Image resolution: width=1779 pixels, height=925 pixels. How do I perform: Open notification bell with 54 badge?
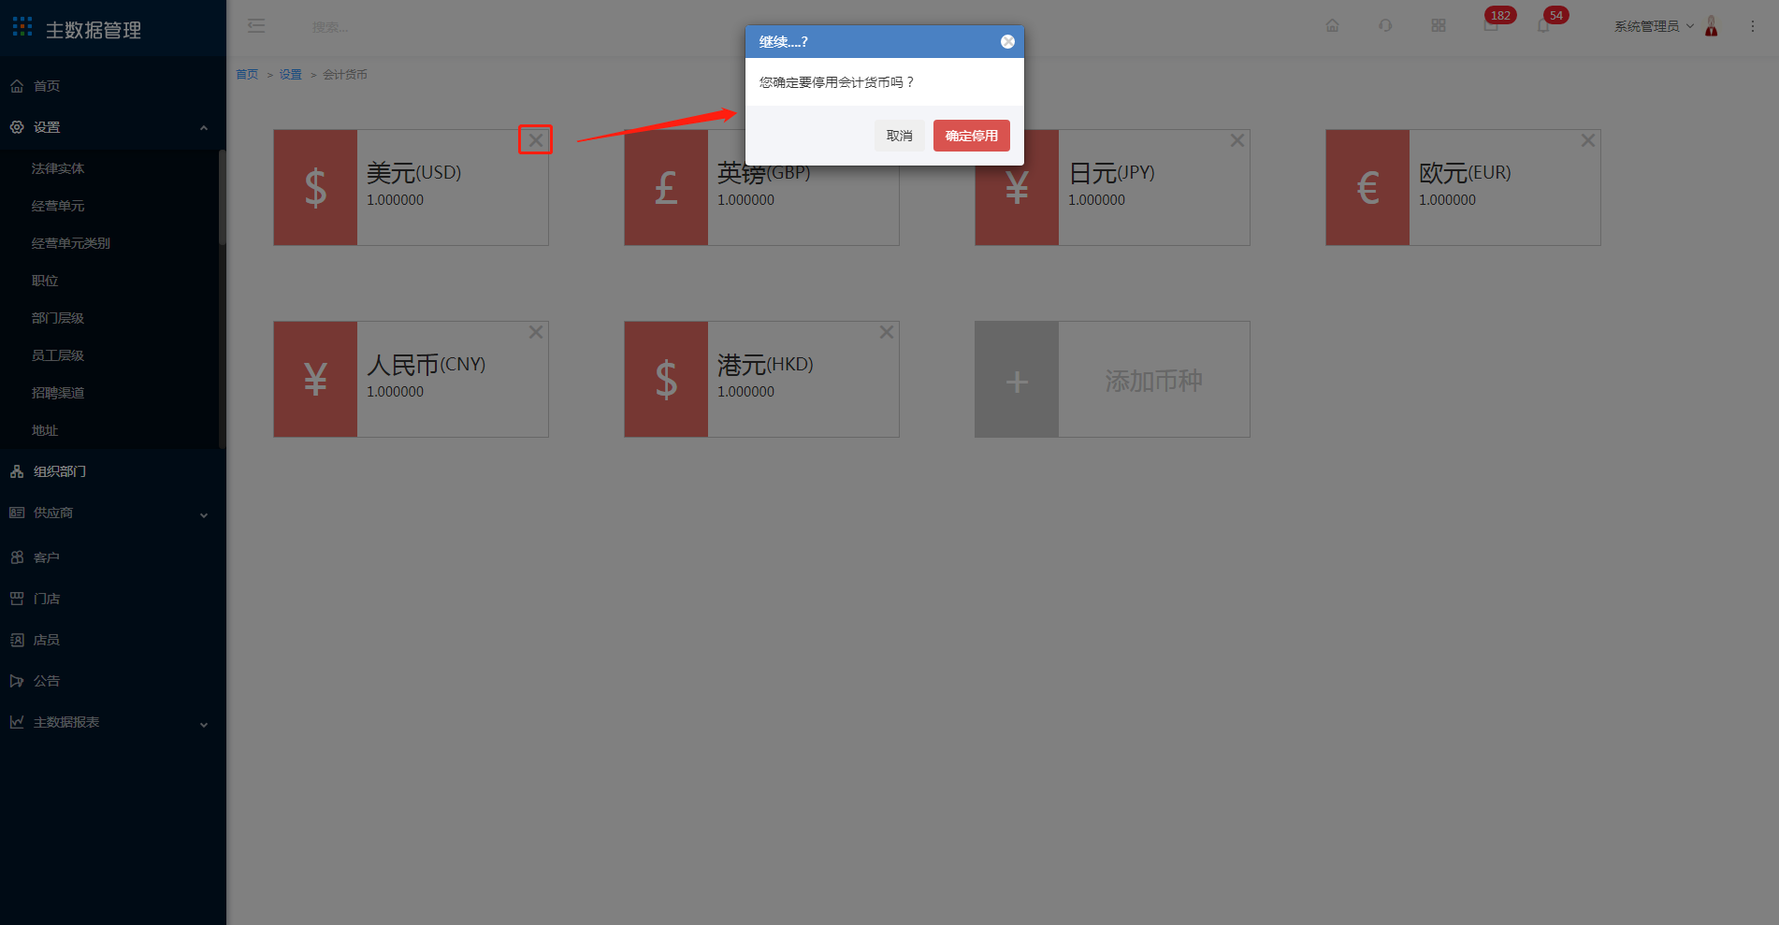tap(1543, 25)
